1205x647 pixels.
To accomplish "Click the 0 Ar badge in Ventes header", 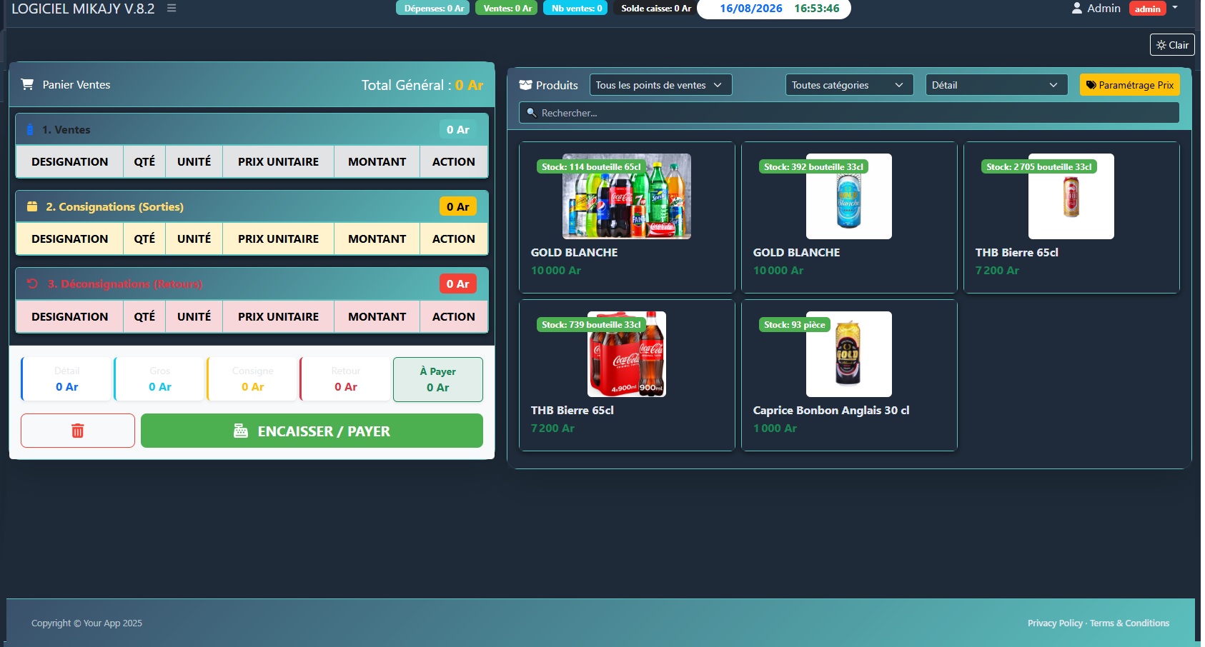I will [458, 129].
